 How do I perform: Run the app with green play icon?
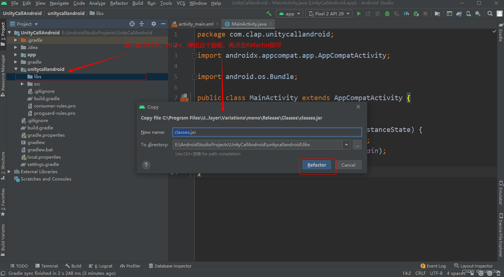(x=359, y=14)
